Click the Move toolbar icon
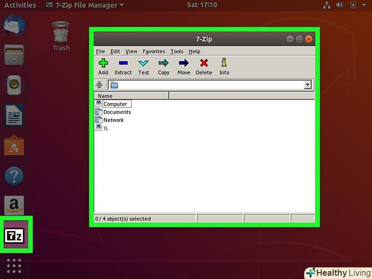 pos(183,66)
